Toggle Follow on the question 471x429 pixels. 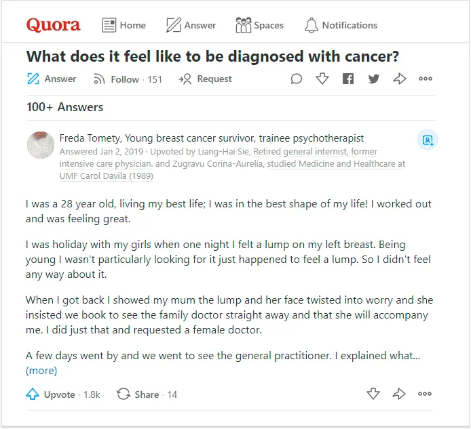tap(128, 79)
